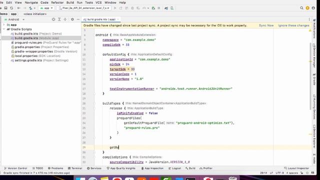Open Layout Inspector tool window
The image size is (320, 180).
pyautogui.click(x=296, y=168)
